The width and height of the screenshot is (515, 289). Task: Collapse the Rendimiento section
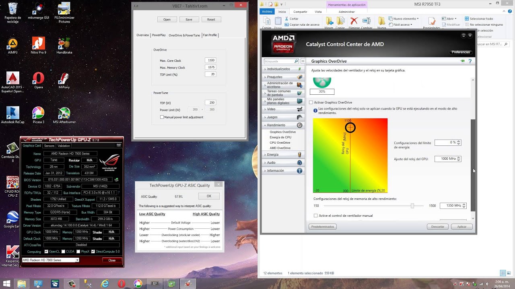pos(283,125)
